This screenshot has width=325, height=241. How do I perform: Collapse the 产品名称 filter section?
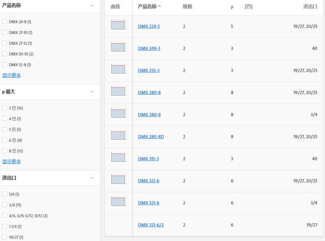[92, 6]
